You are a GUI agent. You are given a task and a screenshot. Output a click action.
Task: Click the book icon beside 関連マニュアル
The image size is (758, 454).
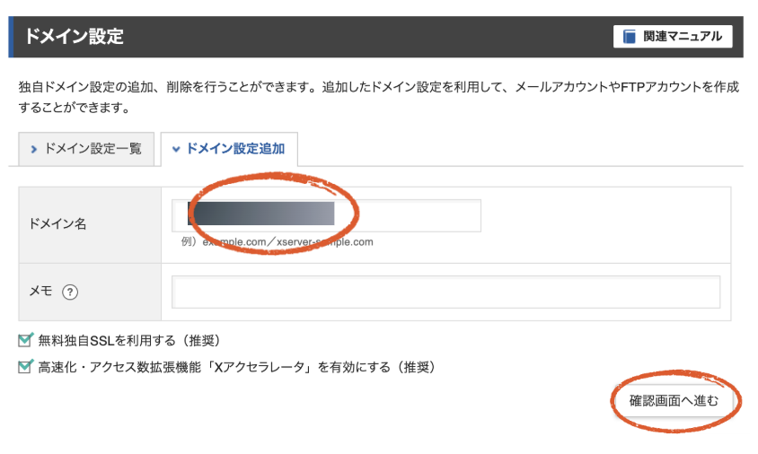(630, 37)
